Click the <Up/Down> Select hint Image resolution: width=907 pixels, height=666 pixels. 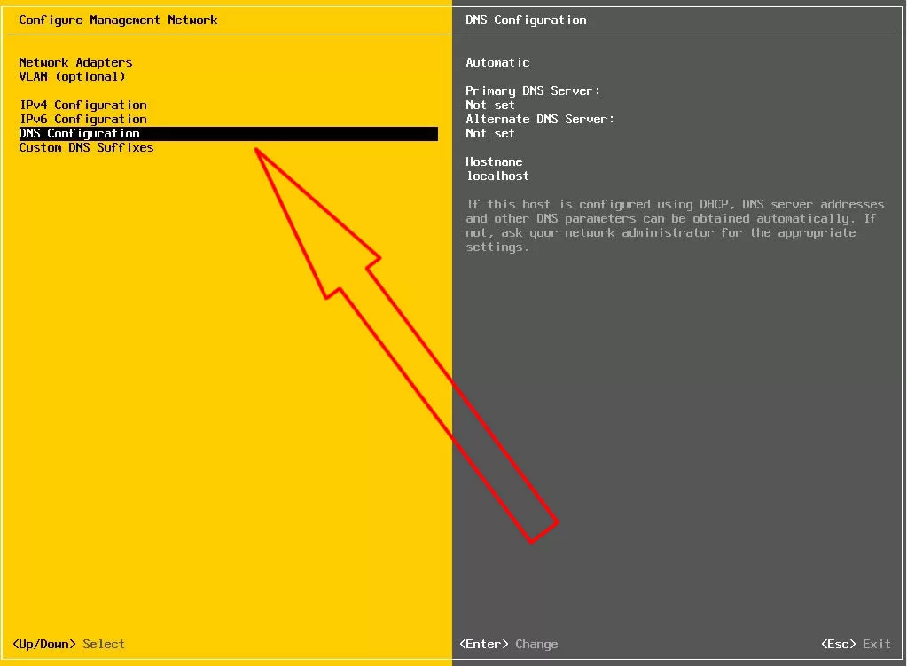[x=68, y=644]
